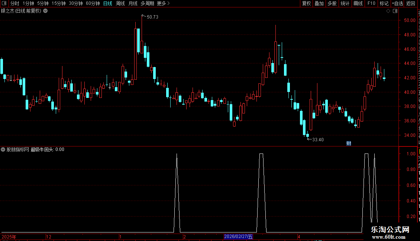This screenshot has height=241, width=420.
Task: Open F10 company information
Action: pyautogui.click(x=371, y=3)
